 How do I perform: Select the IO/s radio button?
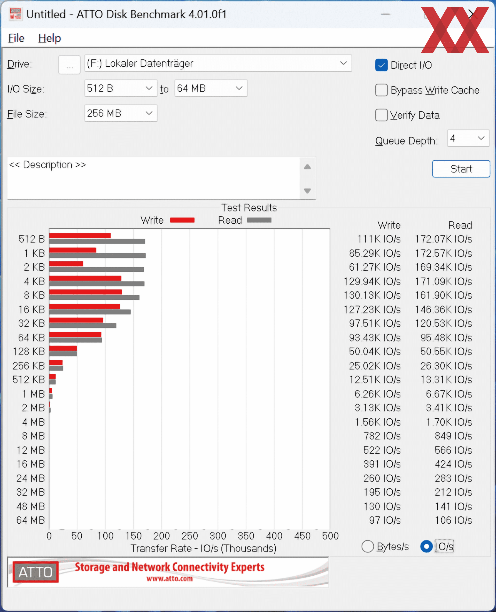[x=426, y=546]
